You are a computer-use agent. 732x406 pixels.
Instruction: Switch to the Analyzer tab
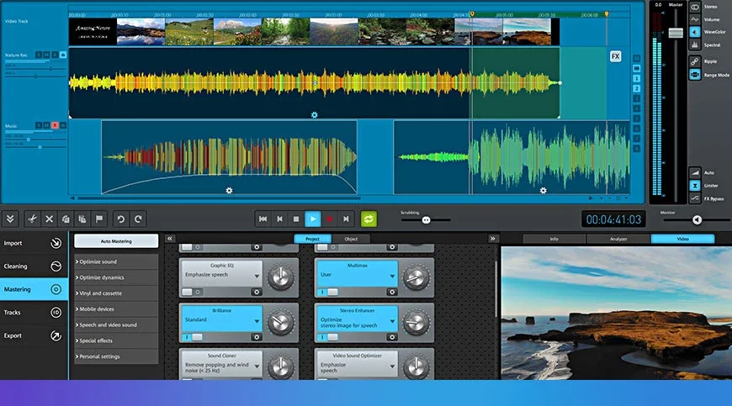point(618,239)
